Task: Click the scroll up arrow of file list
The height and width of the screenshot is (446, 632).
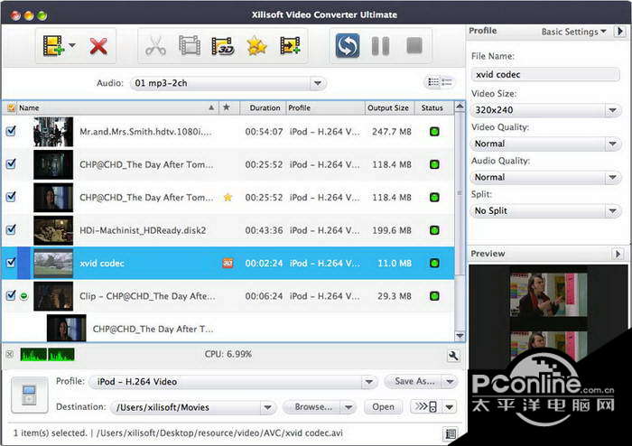Action: click(460, 107)
